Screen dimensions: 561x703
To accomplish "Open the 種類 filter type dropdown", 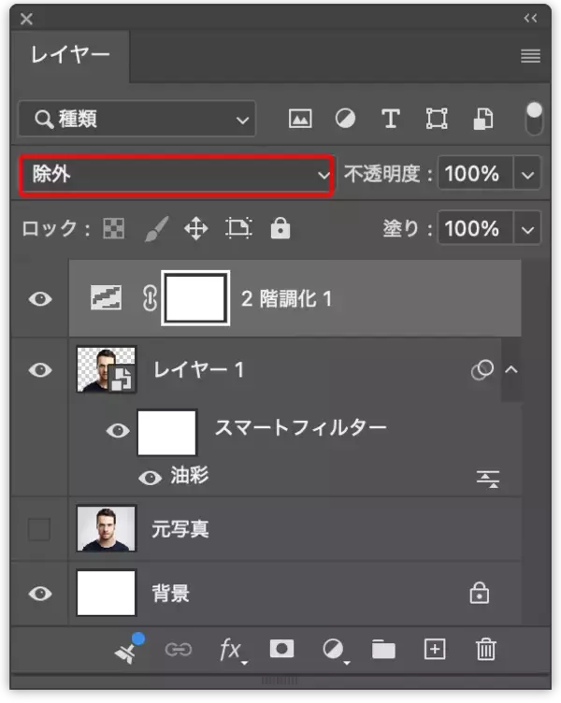I will click(x=137, y=119).
